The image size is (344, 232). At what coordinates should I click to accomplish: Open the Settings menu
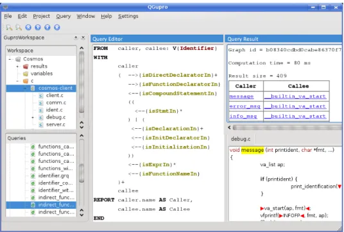[x=128, y=16]
